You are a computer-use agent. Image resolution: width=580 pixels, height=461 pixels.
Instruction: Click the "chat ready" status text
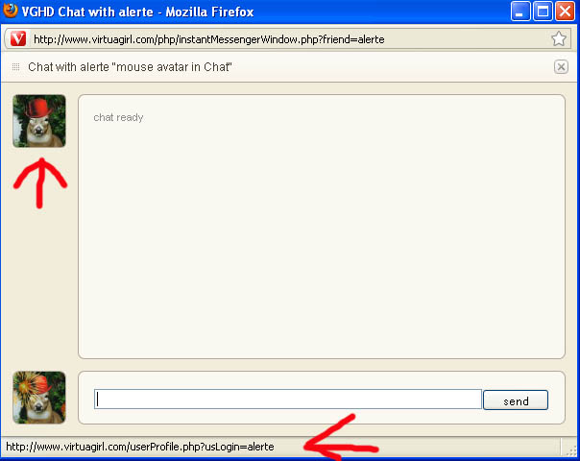point(118,118)
